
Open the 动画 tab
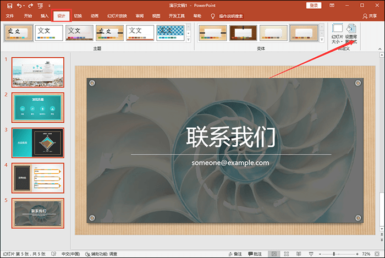95,16
